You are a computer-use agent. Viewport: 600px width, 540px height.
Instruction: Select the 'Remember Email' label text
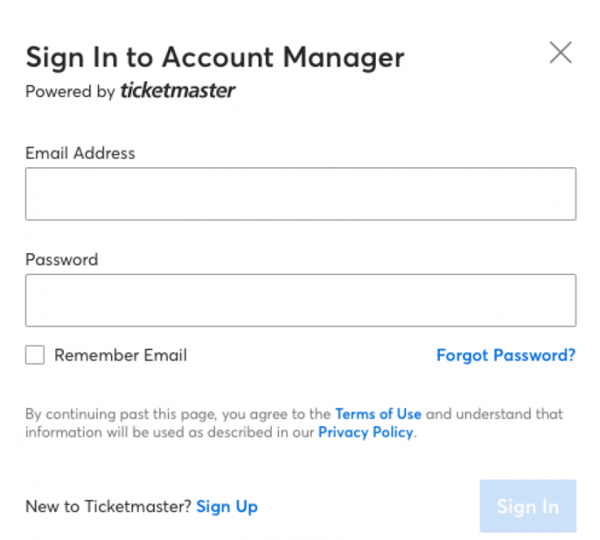point(120,355)
